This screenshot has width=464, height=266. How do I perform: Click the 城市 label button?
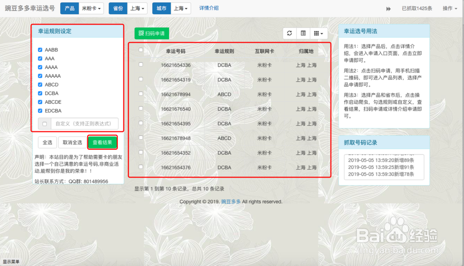pos(161,8)
